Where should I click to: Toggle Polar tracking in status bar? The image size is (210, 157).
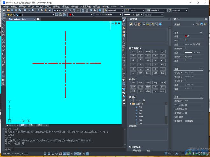click(x=57, y=153)
